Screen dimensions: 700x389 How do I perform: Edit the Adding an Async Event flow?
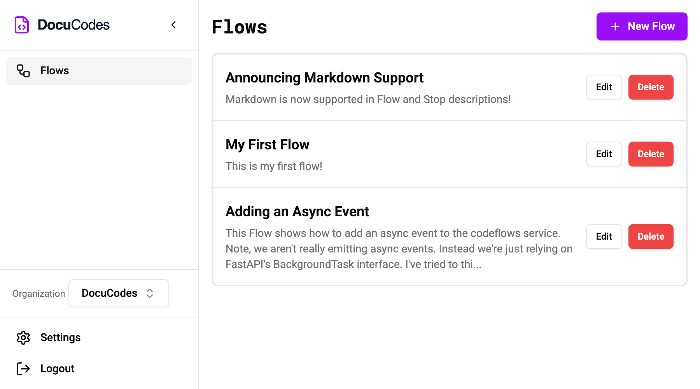pos(604,237)
